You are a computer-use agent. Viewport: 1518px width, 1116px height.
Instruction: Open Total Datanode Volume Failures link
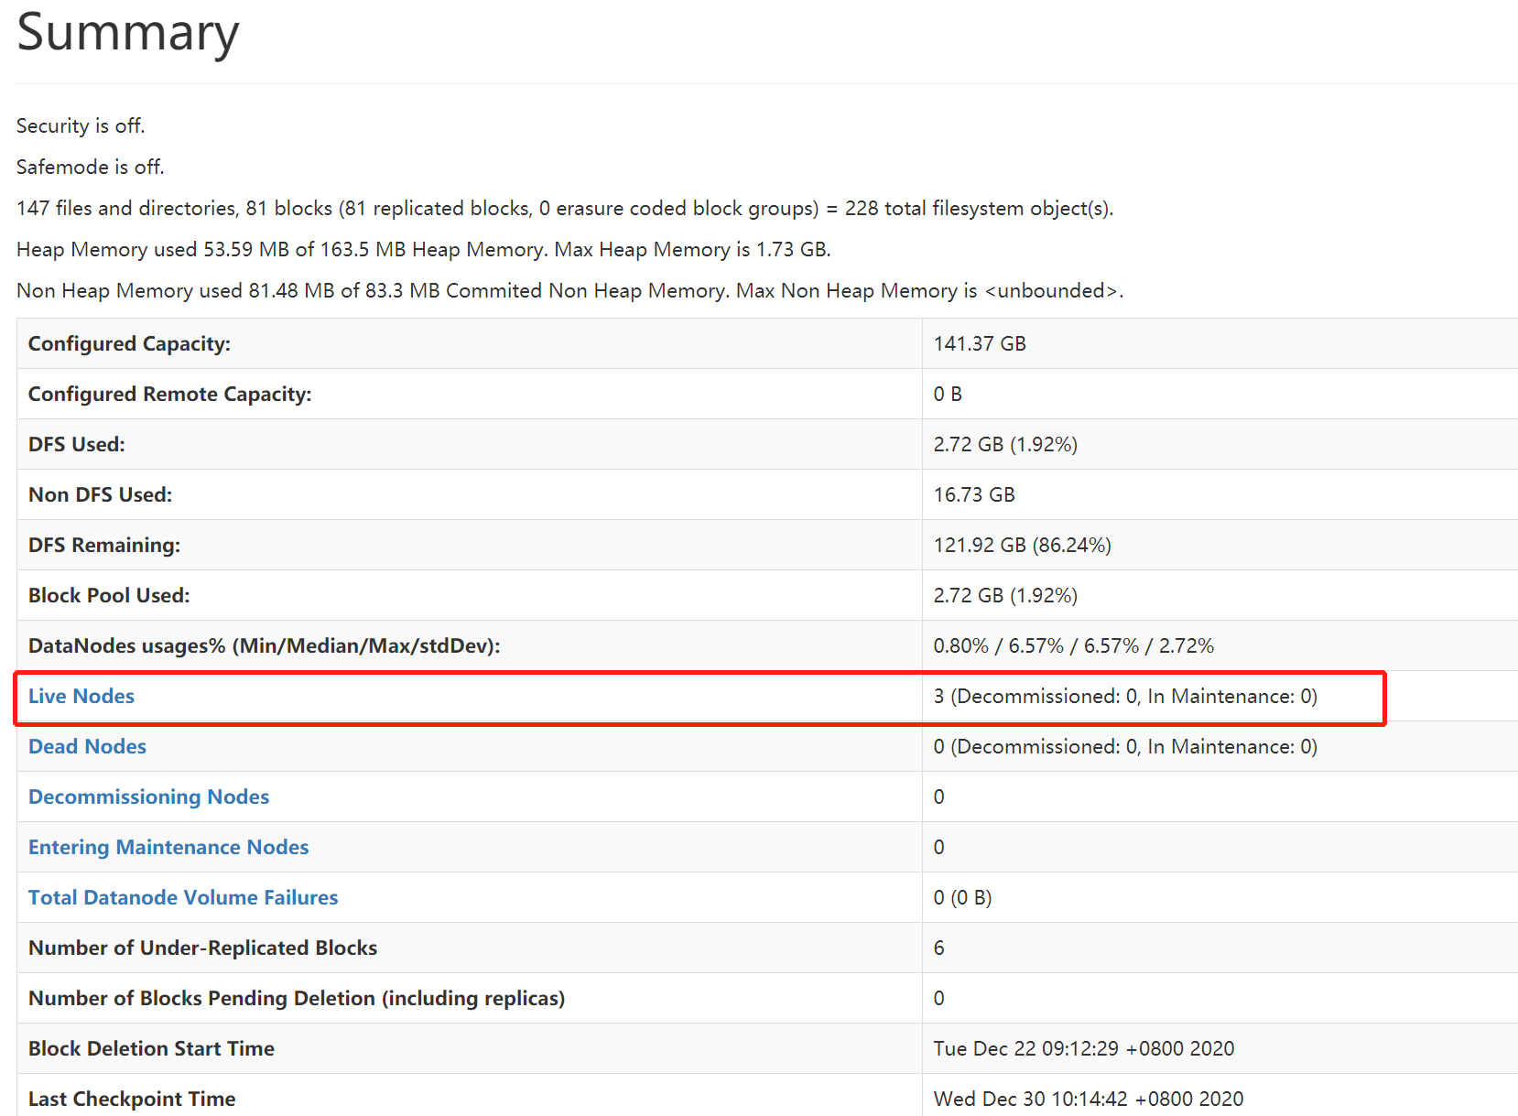pyautogui.click(x=183, y=897)
